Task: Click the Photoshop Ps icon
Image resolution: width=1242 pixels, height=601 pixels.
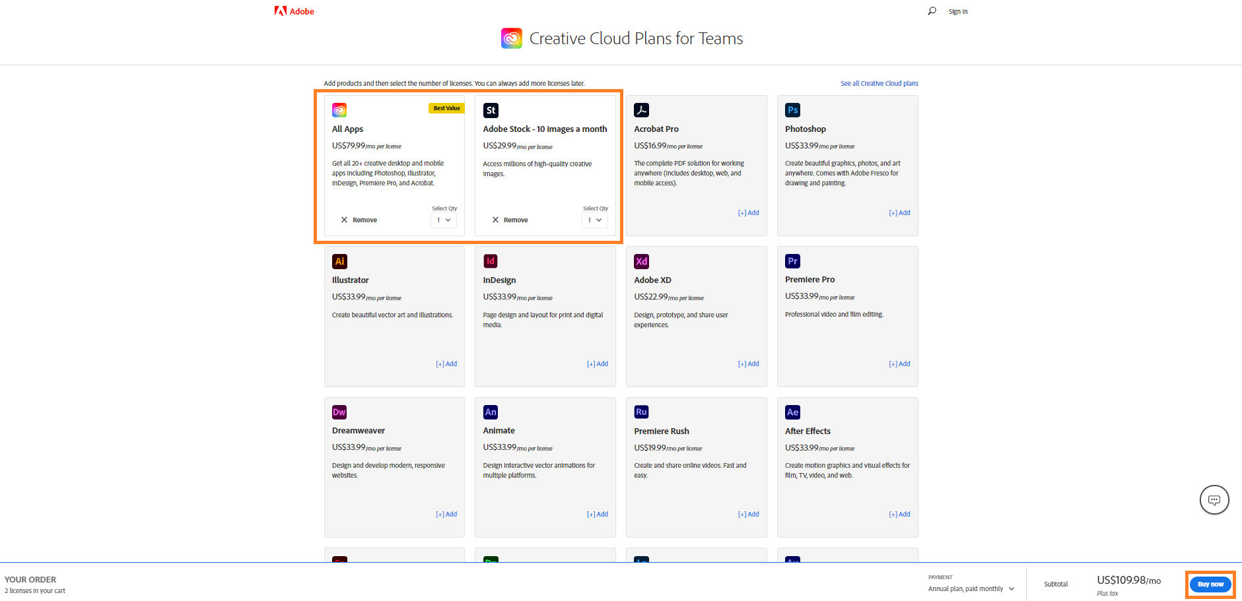Action: [x=792, y=110]
